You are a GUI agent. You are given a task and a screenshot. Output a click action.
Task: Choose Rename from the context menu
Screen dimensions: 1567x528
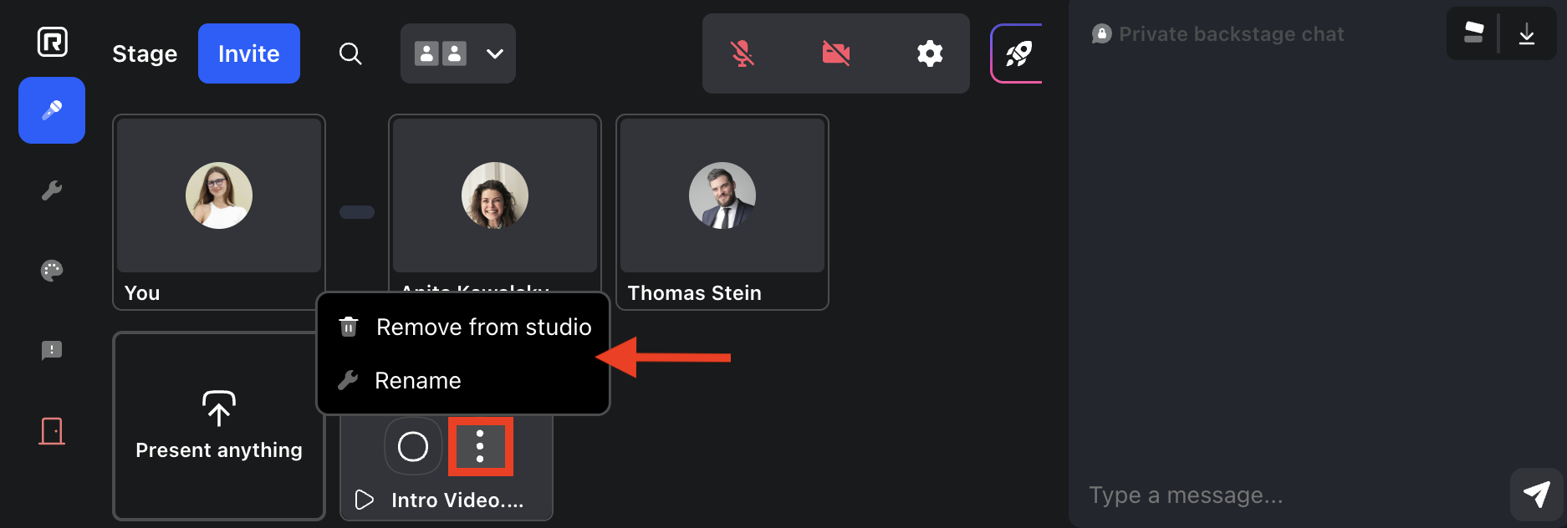417,381
